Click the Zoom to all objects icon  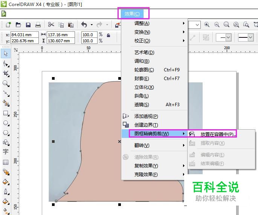[x=236, y=25]
